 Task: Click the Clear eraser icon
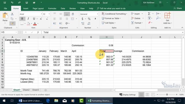pyautogui.click(x=149, y=23)
